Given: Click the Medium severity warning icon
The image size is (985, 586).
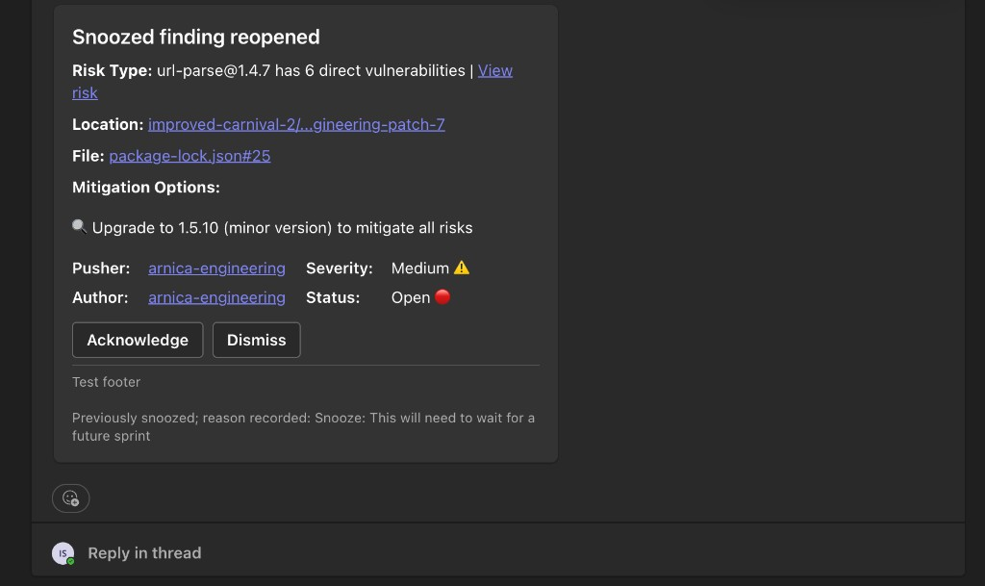Looking at the screenshot, I should click(x=462, y=268).
